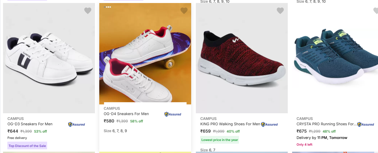This screenshot has width=378, height=153.
Task: Click Assured badge beside OG-D3 Sneakers
Action: click(77, 124)
